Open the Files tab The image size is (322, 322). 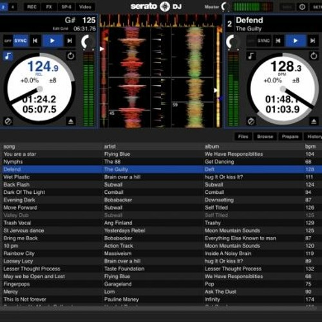coord(243,137)
